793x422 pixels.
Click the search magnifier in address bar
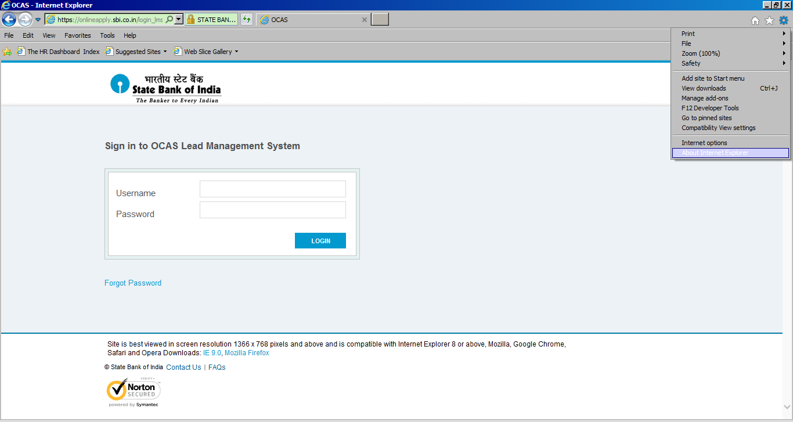[169, 20]
